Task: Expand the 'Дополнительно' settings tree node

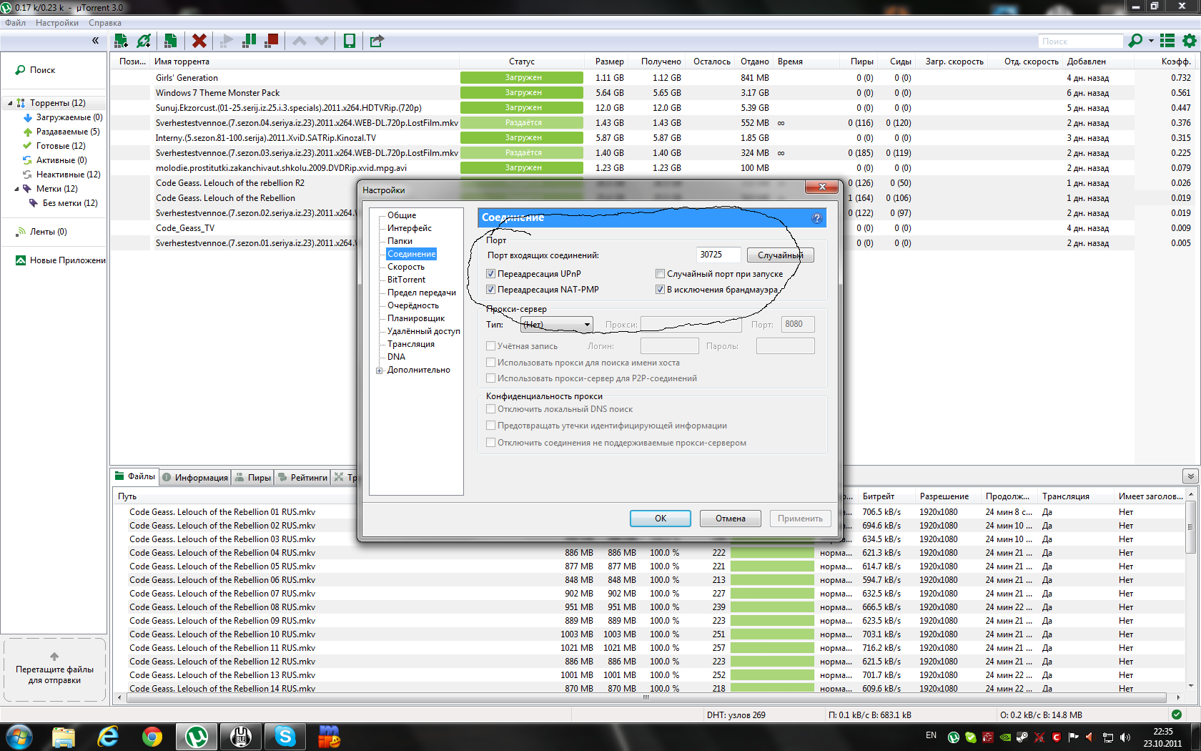Action: [380, 370]
